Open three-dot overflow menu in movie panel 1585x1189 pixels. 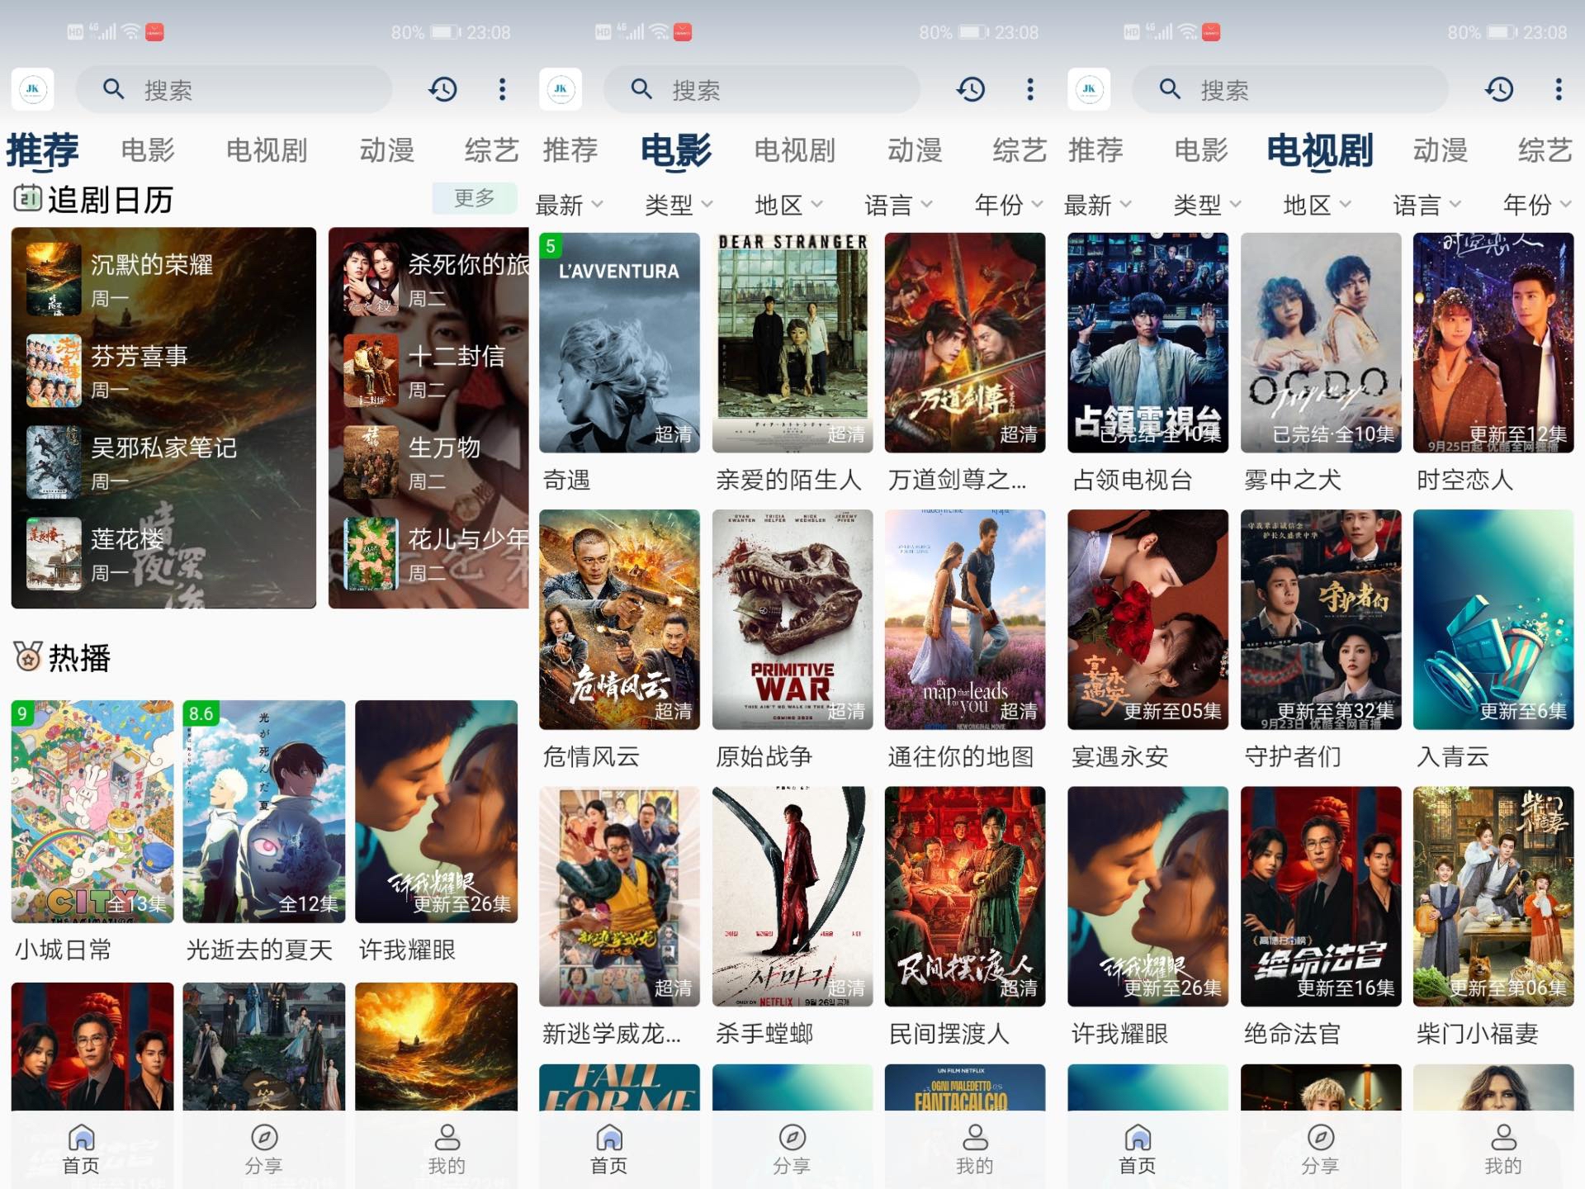(x=1029, y=89)
